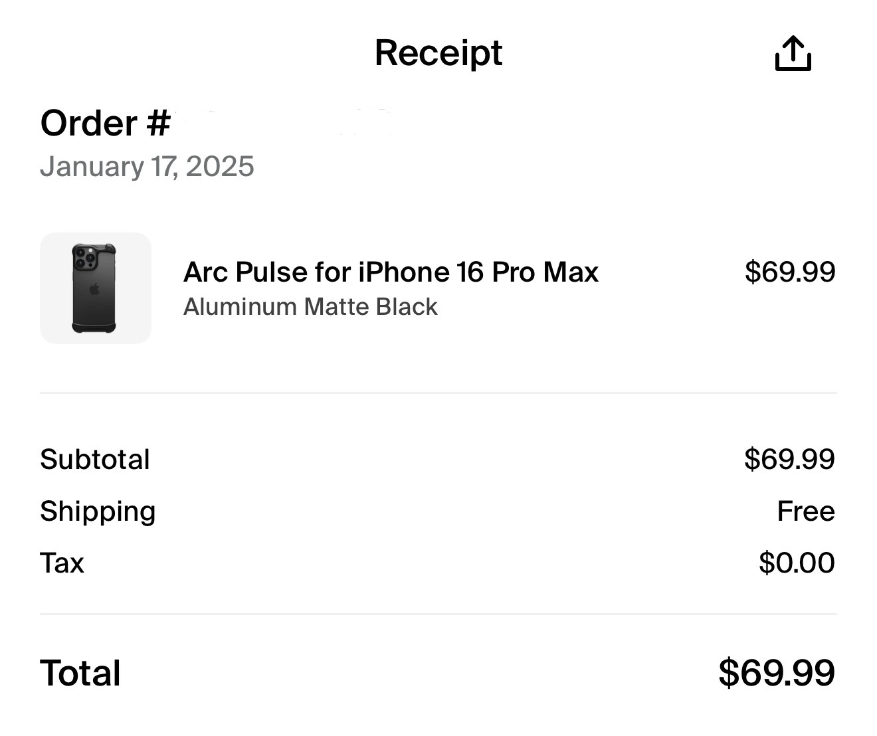Open the Arc Pulse case product thumbnail
Screen dimensions: 877x736
pos(96,288)
